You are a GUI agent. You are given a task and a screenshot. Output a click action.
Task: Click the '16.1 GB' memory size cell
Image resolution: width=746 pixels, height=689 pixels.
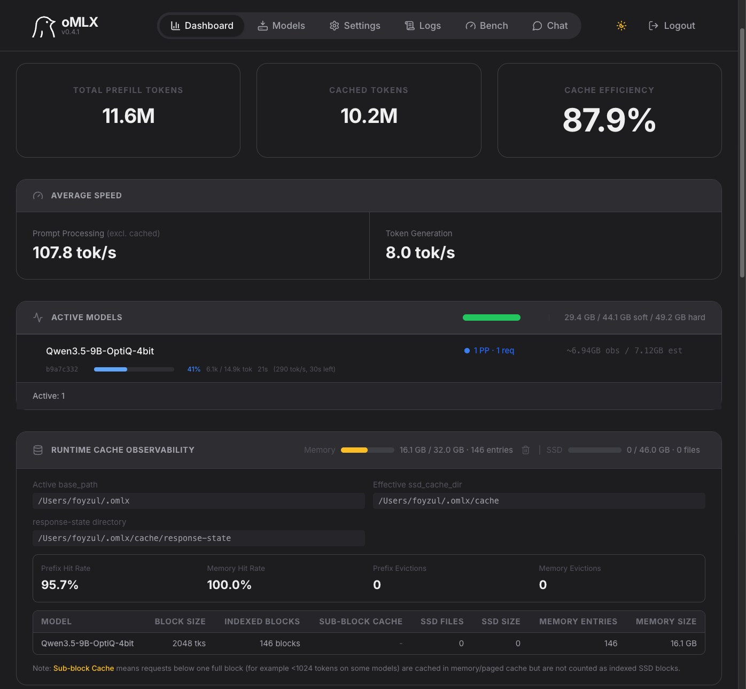683,644
